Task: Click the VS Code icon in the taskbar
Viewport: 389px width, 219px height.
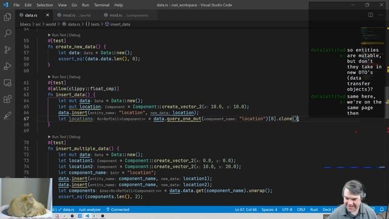Action: click(x=88, y=216)
